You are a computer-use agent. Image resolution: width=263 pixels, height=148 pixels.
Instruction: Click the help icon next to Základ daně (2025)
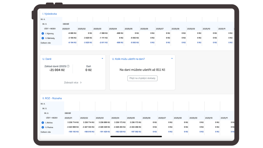(68, 66)
